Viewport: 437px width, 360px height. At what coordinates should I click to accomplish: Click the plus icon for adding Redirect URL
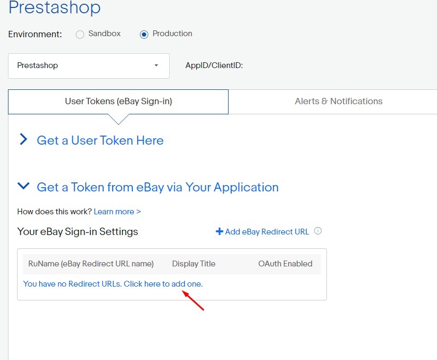point(219,231)
